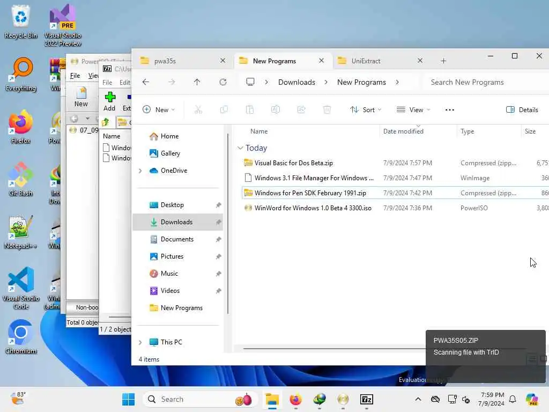This screenshot has height=412, width=549.
Task: Open the Recycle Bin desktop icon
Action: click(21, 21)
